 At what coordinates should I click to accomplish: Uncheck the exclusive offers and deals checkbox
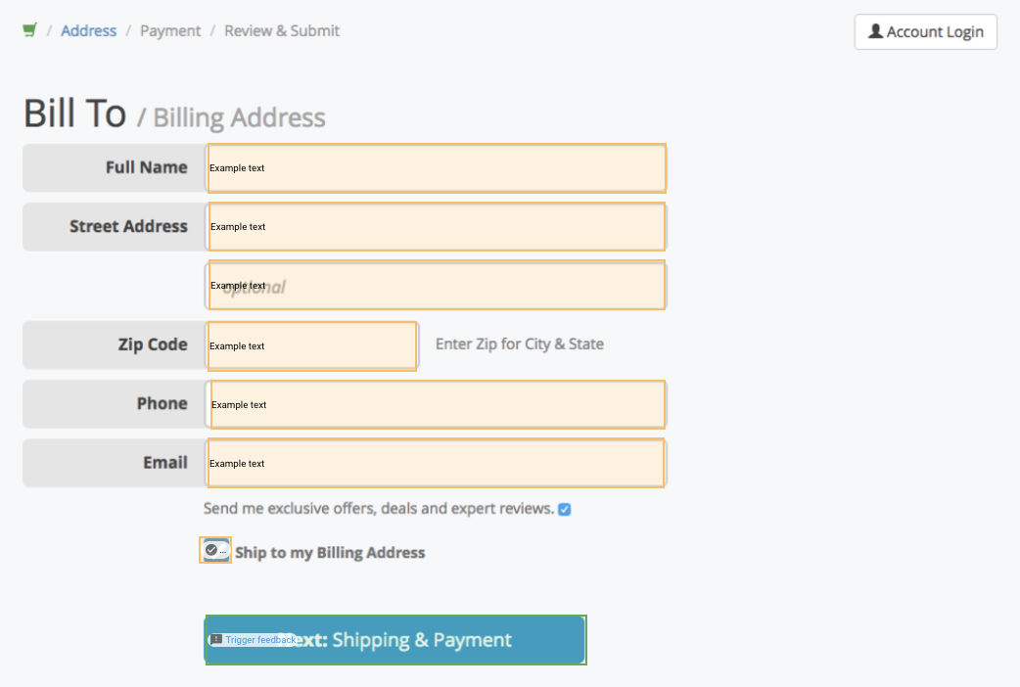coord(565,510)
